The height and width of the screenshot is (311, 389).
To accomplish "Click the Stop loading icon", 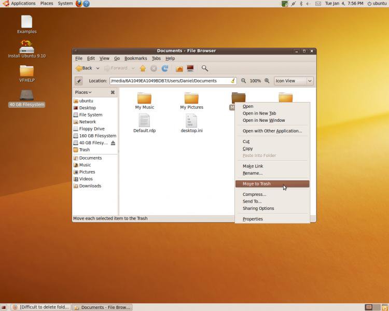I will point(154,68).
